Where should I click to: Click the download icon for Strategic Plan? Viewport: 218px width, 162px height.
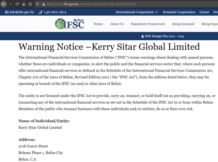point(142,36)
